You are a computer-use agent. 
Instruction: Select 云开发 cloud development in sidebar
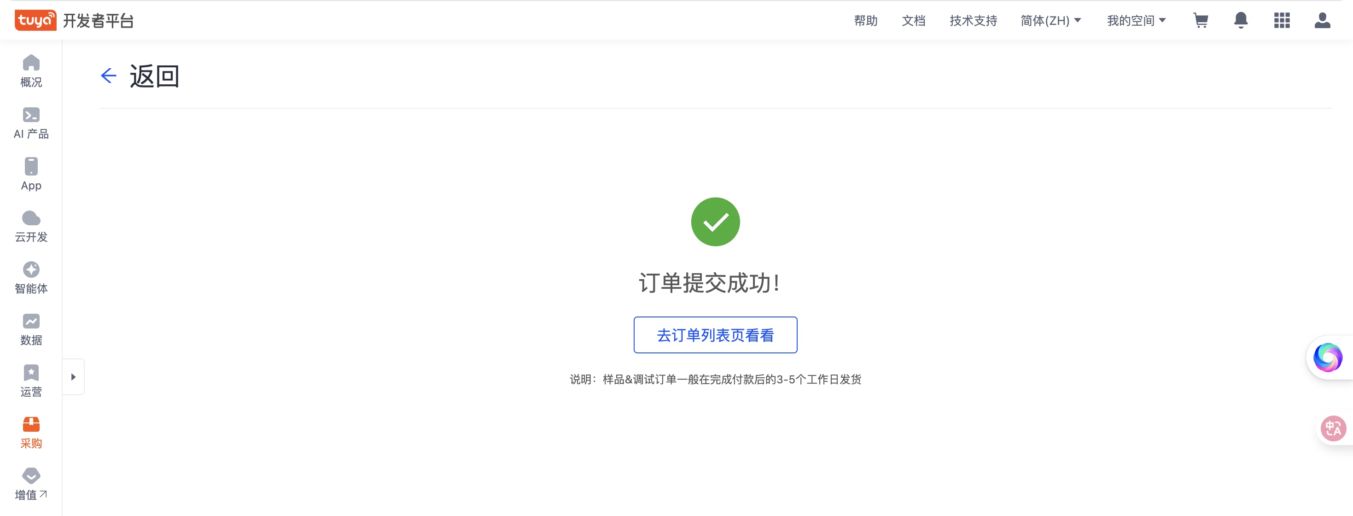(x=31, y=226)
